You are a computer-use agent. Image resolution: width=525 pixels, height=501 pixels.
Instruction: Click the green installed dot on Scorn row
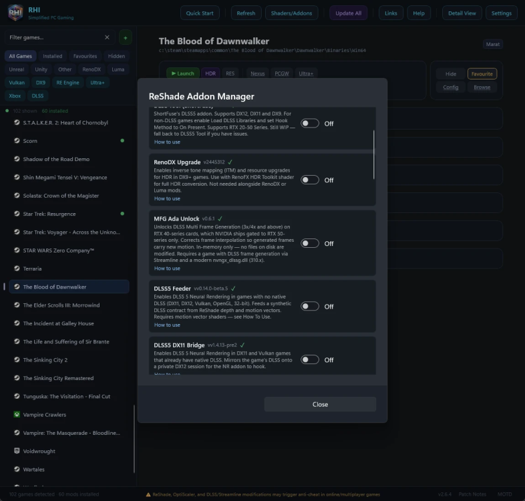point(122,141)
